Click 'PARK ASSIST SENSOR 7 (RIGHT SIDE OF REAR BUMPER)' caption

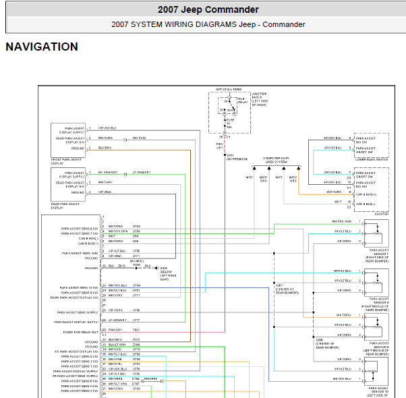(x=377, y=256)
